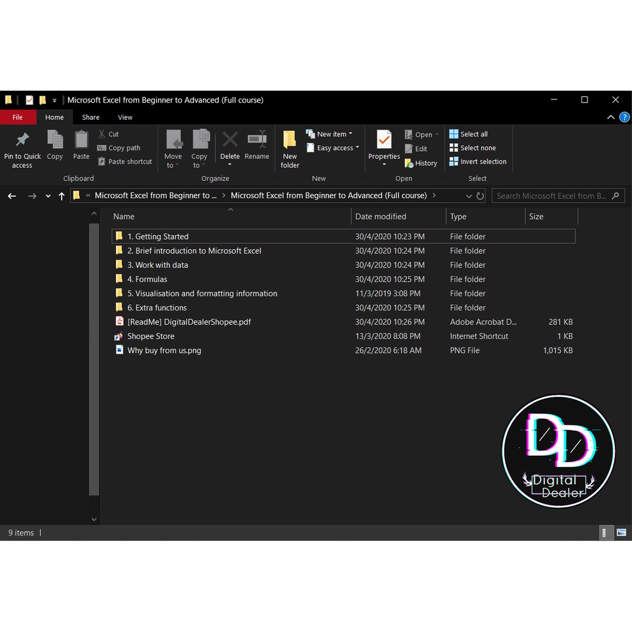The height and width of the screenshot is (632, 632).
Task: Click the breadcrumb double-chevron overflow
Action: pyautogui.click(x=88, y=196)
